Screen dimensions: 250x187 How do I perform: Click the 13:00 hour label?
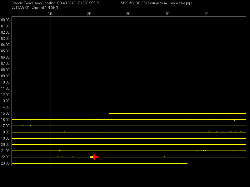click(x=5, y=101)
